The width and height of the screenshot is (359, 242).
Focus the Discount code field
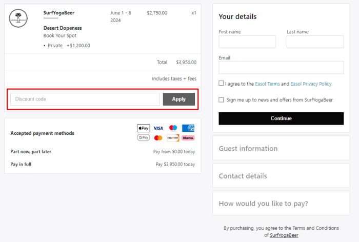[85, 99]
